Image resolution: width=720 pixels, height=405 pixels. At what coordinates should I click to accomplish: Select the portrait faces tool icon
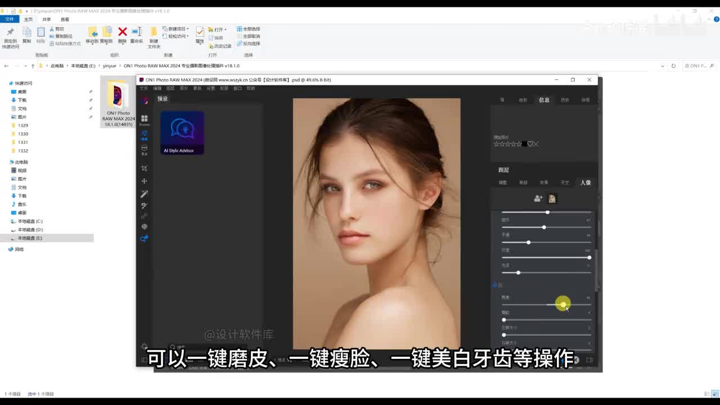(144, 238)
